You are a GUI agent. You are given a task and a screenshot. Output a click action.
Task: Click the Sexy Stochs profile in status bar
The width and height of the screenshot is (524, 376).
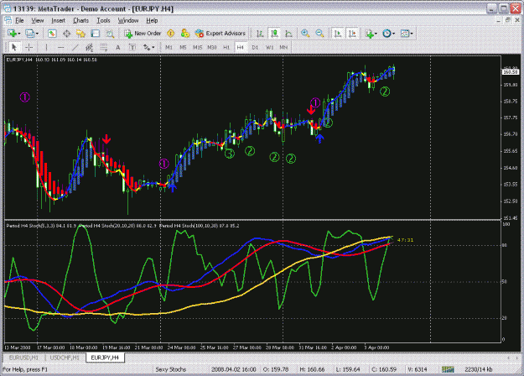[x=170, y=369]
